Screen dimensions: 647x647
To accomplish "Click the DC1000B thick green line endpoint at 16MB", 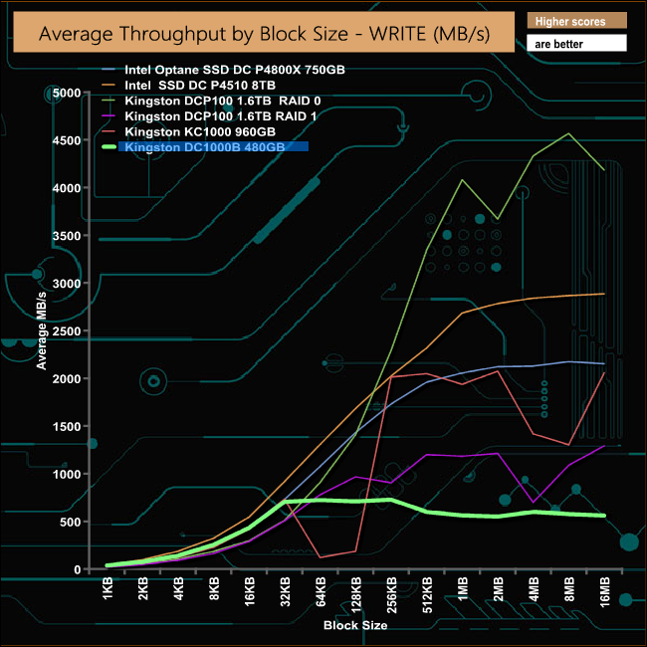I will click(603, 516).
